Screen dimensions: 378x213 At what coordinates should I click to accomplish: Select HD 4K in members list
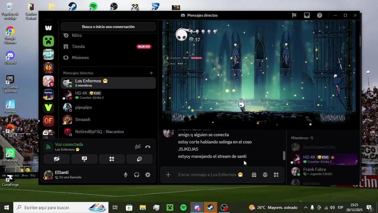click(x=324, y=159)
